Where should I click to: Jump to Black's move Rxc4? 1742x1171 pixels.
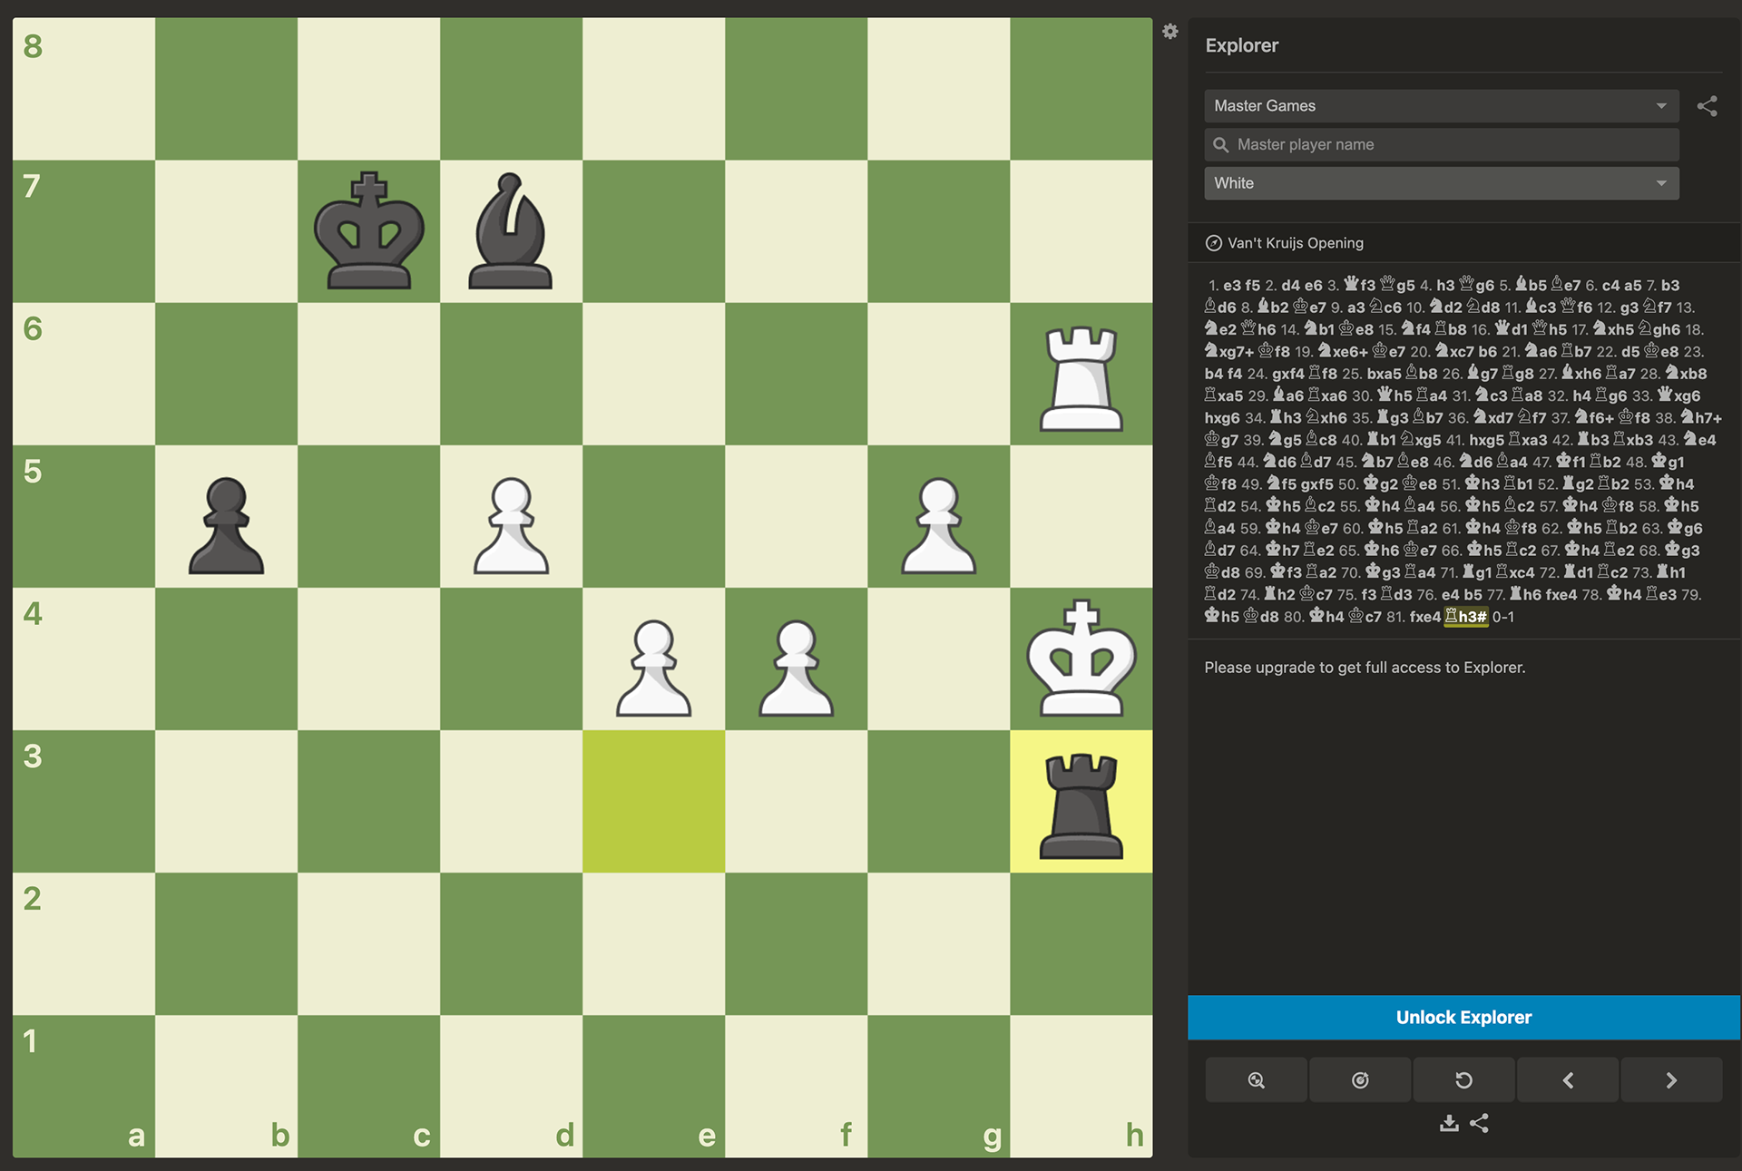1515,572
